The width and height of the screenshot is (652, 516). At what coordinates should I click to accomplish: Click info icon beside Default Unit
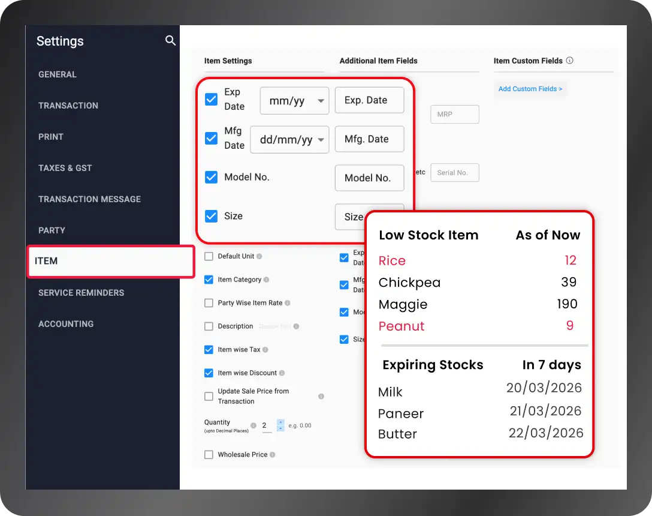pyautogui.click(x=259, y=256)
